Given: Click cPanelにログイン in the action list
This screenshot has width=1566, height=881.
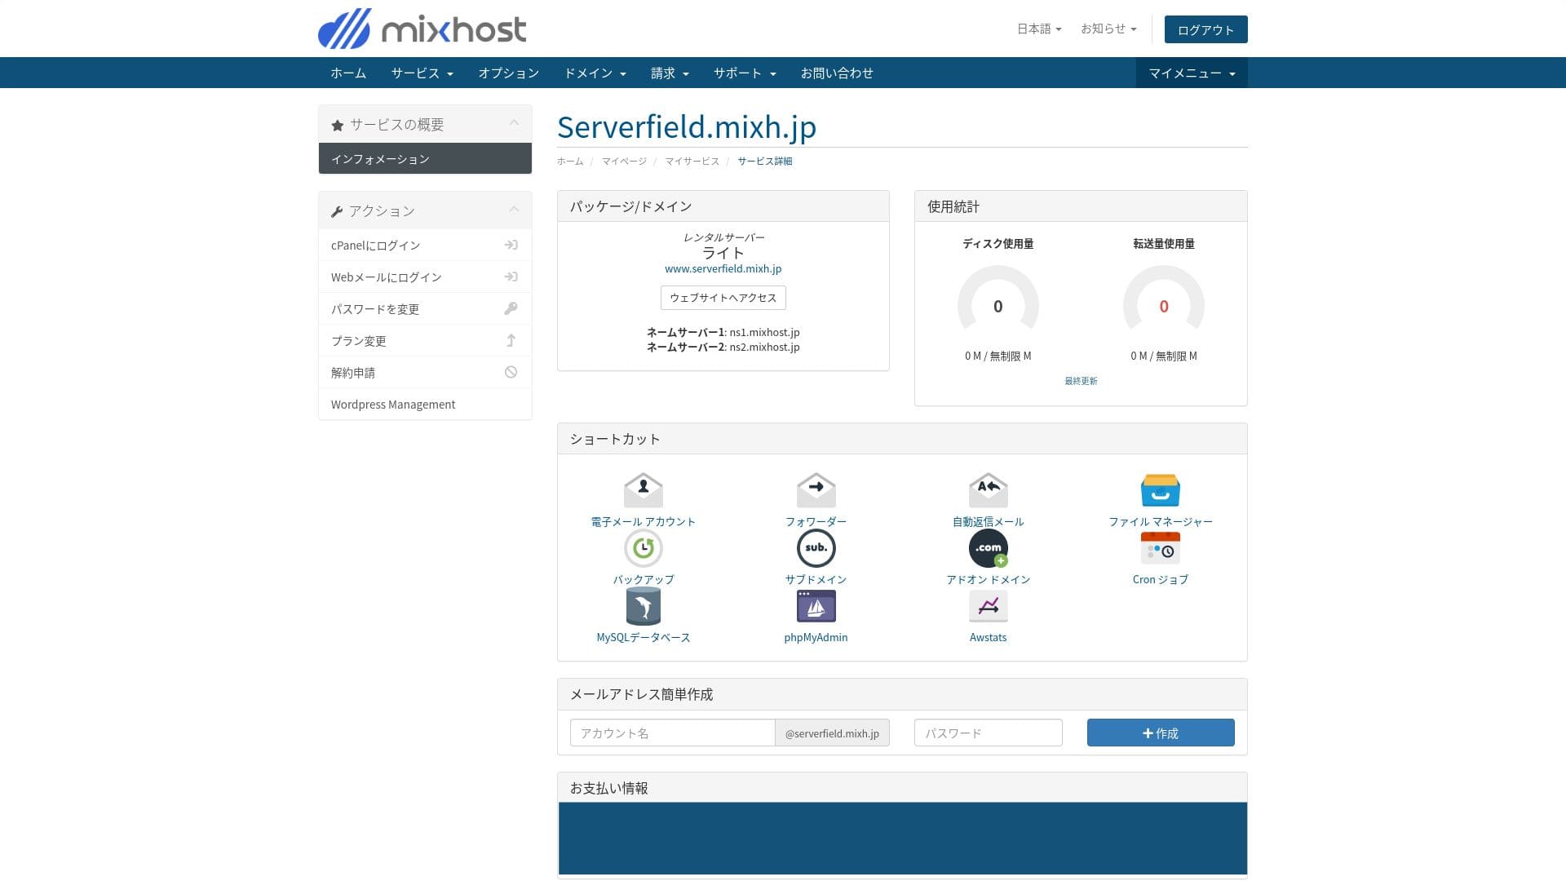Looking at the screenshot, I should tap(375, 246).
